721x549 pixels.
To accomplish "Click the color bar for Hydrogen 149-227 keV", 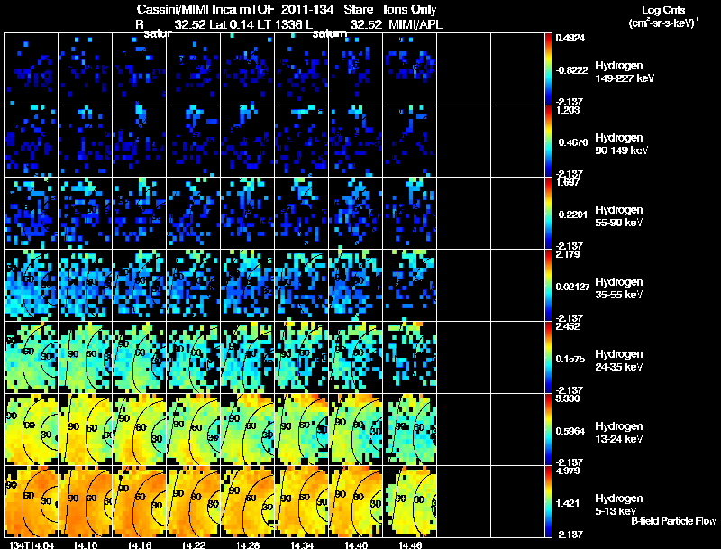I will pyautogui.click(x=548, y=69).
